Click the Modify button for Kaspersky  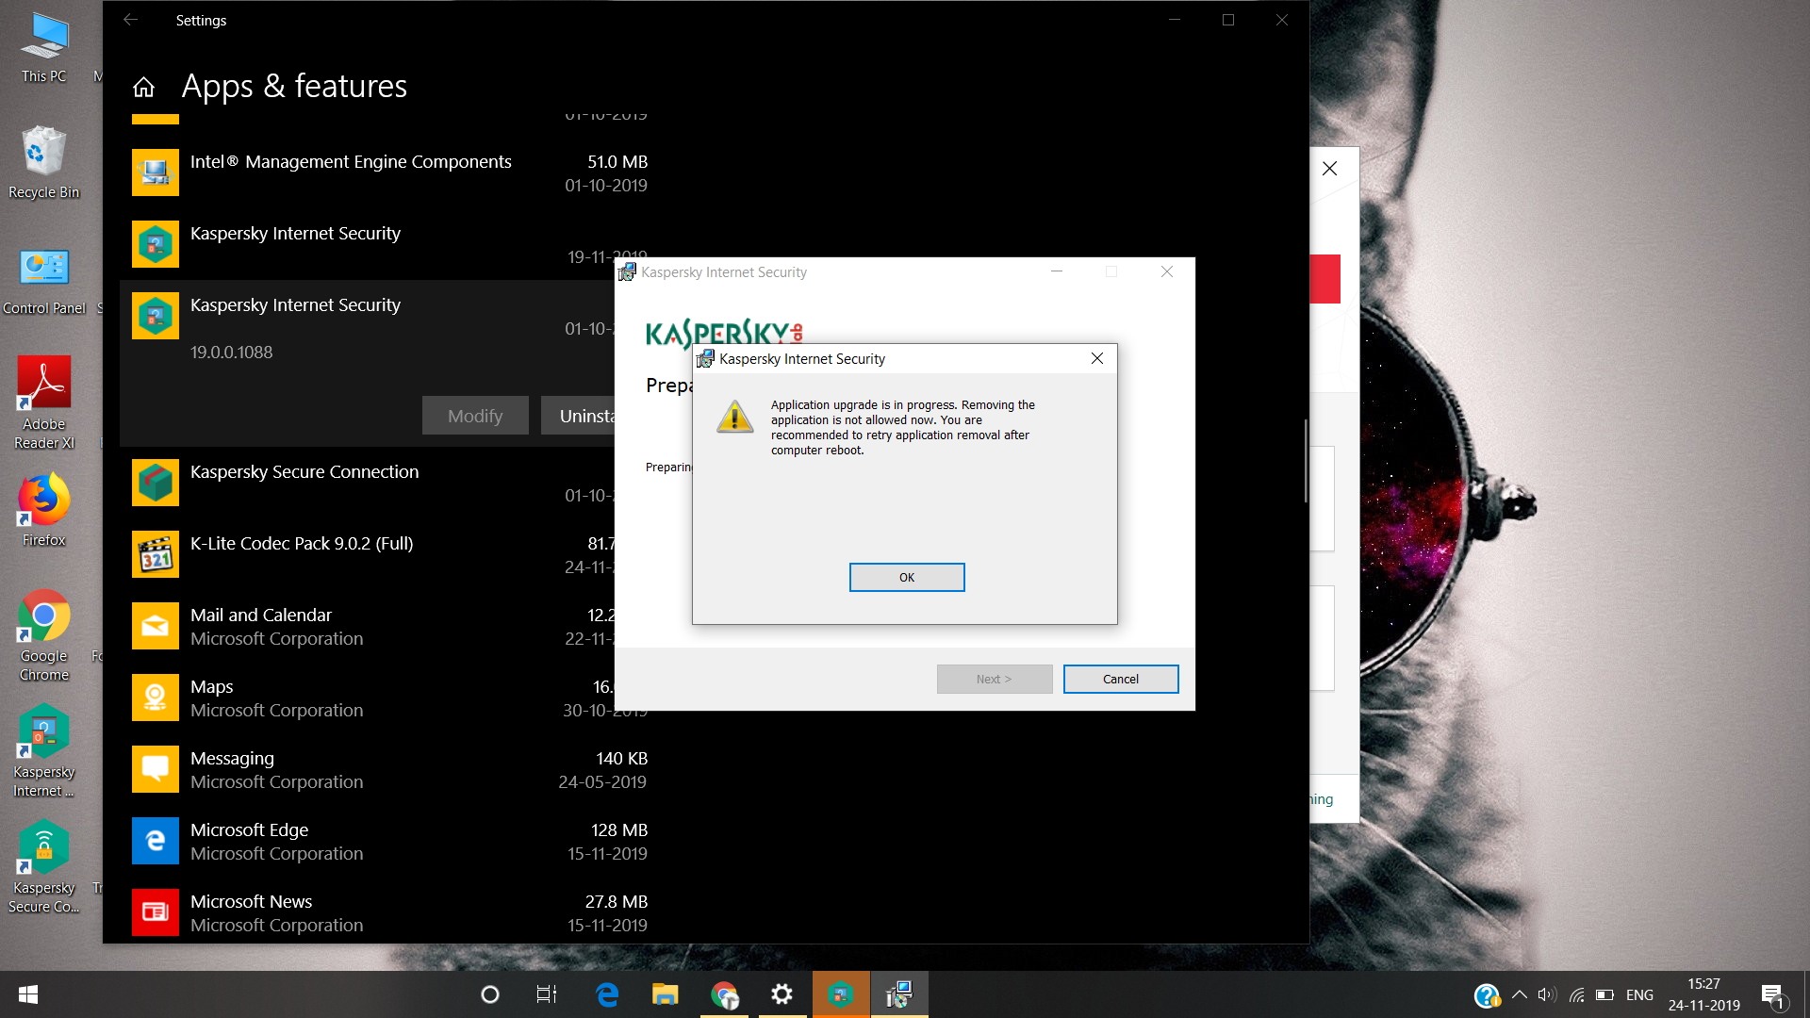click(x=474, y=416)
